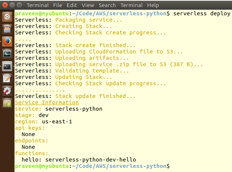Click the serverless-python-dev-hello function name
Viewport: 232px width, 172px height.
pos(91,160)
